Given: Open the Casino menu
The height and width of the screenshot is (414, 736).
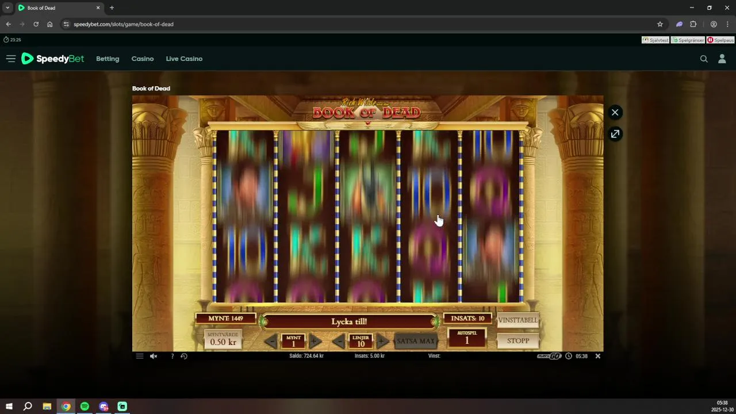Looking at the screenshot, I should [143, 59].
